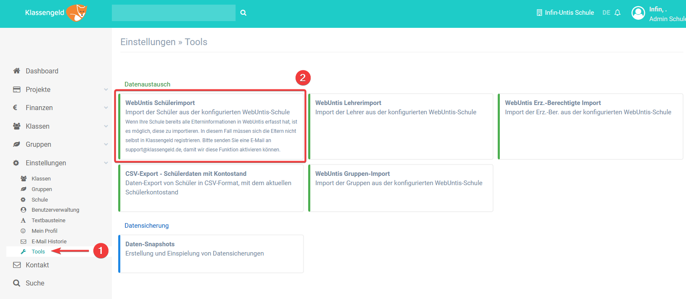Click the notification bell icon
This screenshot has height=299, width=686.
618,13
